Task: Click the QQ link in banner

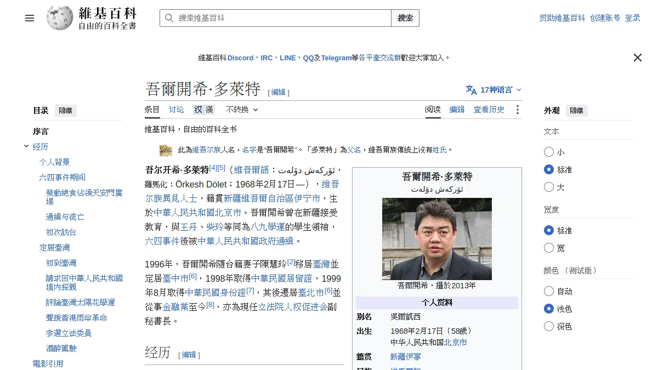Action: [308, 58]
